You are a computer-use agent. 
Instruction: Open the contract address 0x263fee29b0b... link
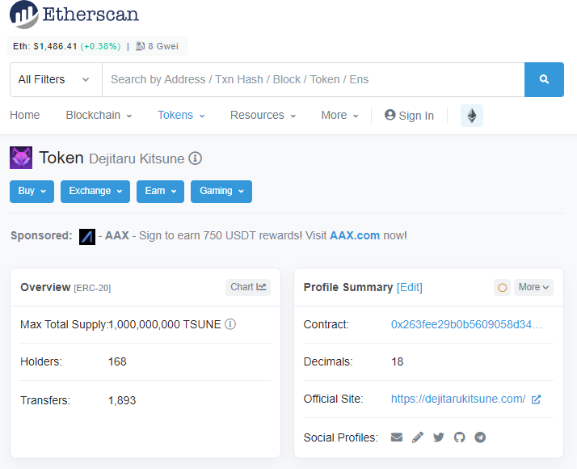[x=466, y=324]
